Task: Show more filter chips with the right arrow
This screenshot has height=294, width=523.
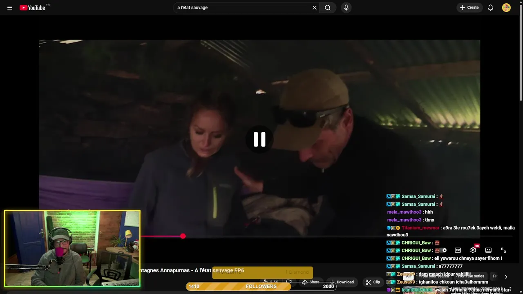Action: click(506, 276)
